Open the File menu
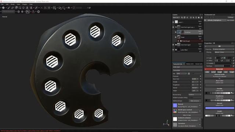The image size is (235, 132). [2, 4]
